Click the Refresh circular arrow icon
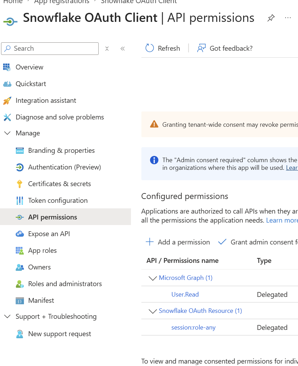The image size is (298, 366). [149, 48]
